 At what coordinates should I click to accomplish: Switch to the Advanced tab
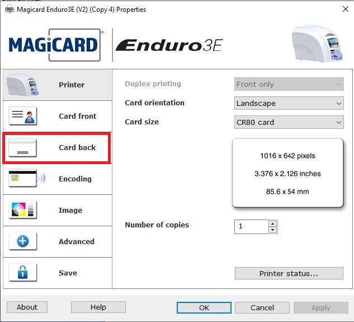pyautogui.click(x=58, y=241)
